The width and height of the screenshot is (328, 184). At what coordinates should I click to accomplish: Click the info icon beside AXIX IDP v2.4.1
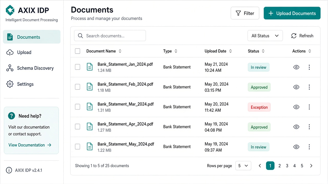pyautogui.click(x=9, y=170)
